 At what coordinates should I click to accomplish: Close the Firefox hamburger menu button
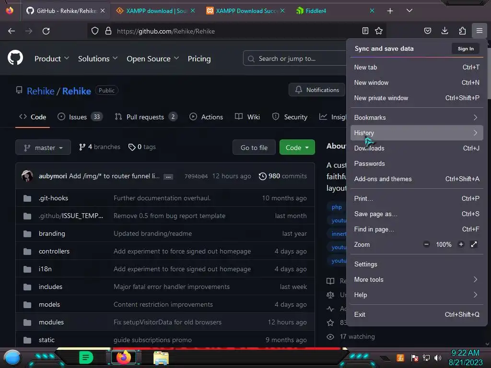click(x=479, y=31)
